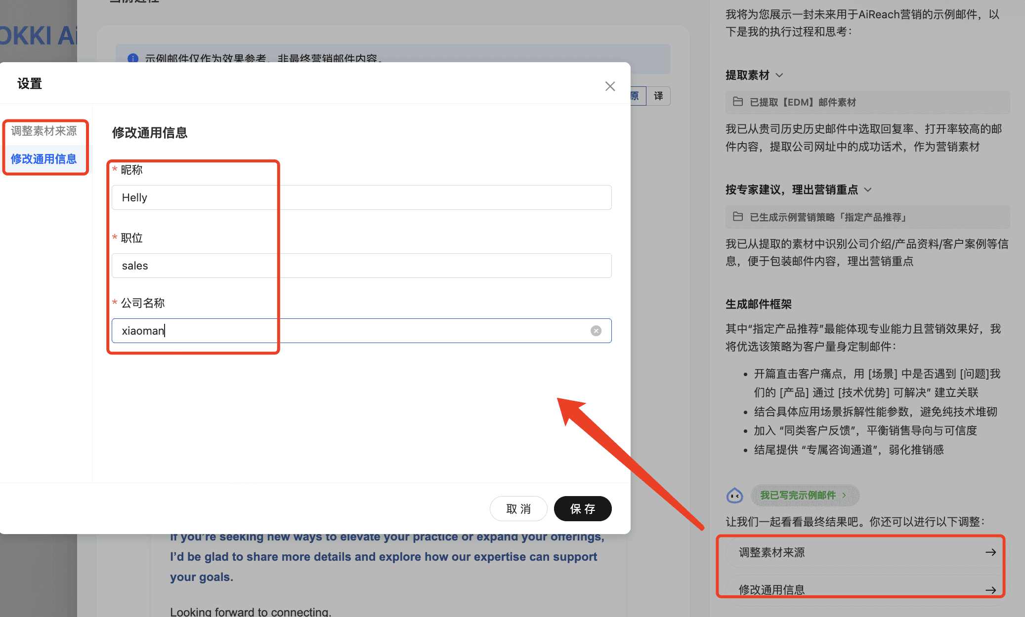
Task: Click the blue info icon in notice banner
Action: click(132, 58)
